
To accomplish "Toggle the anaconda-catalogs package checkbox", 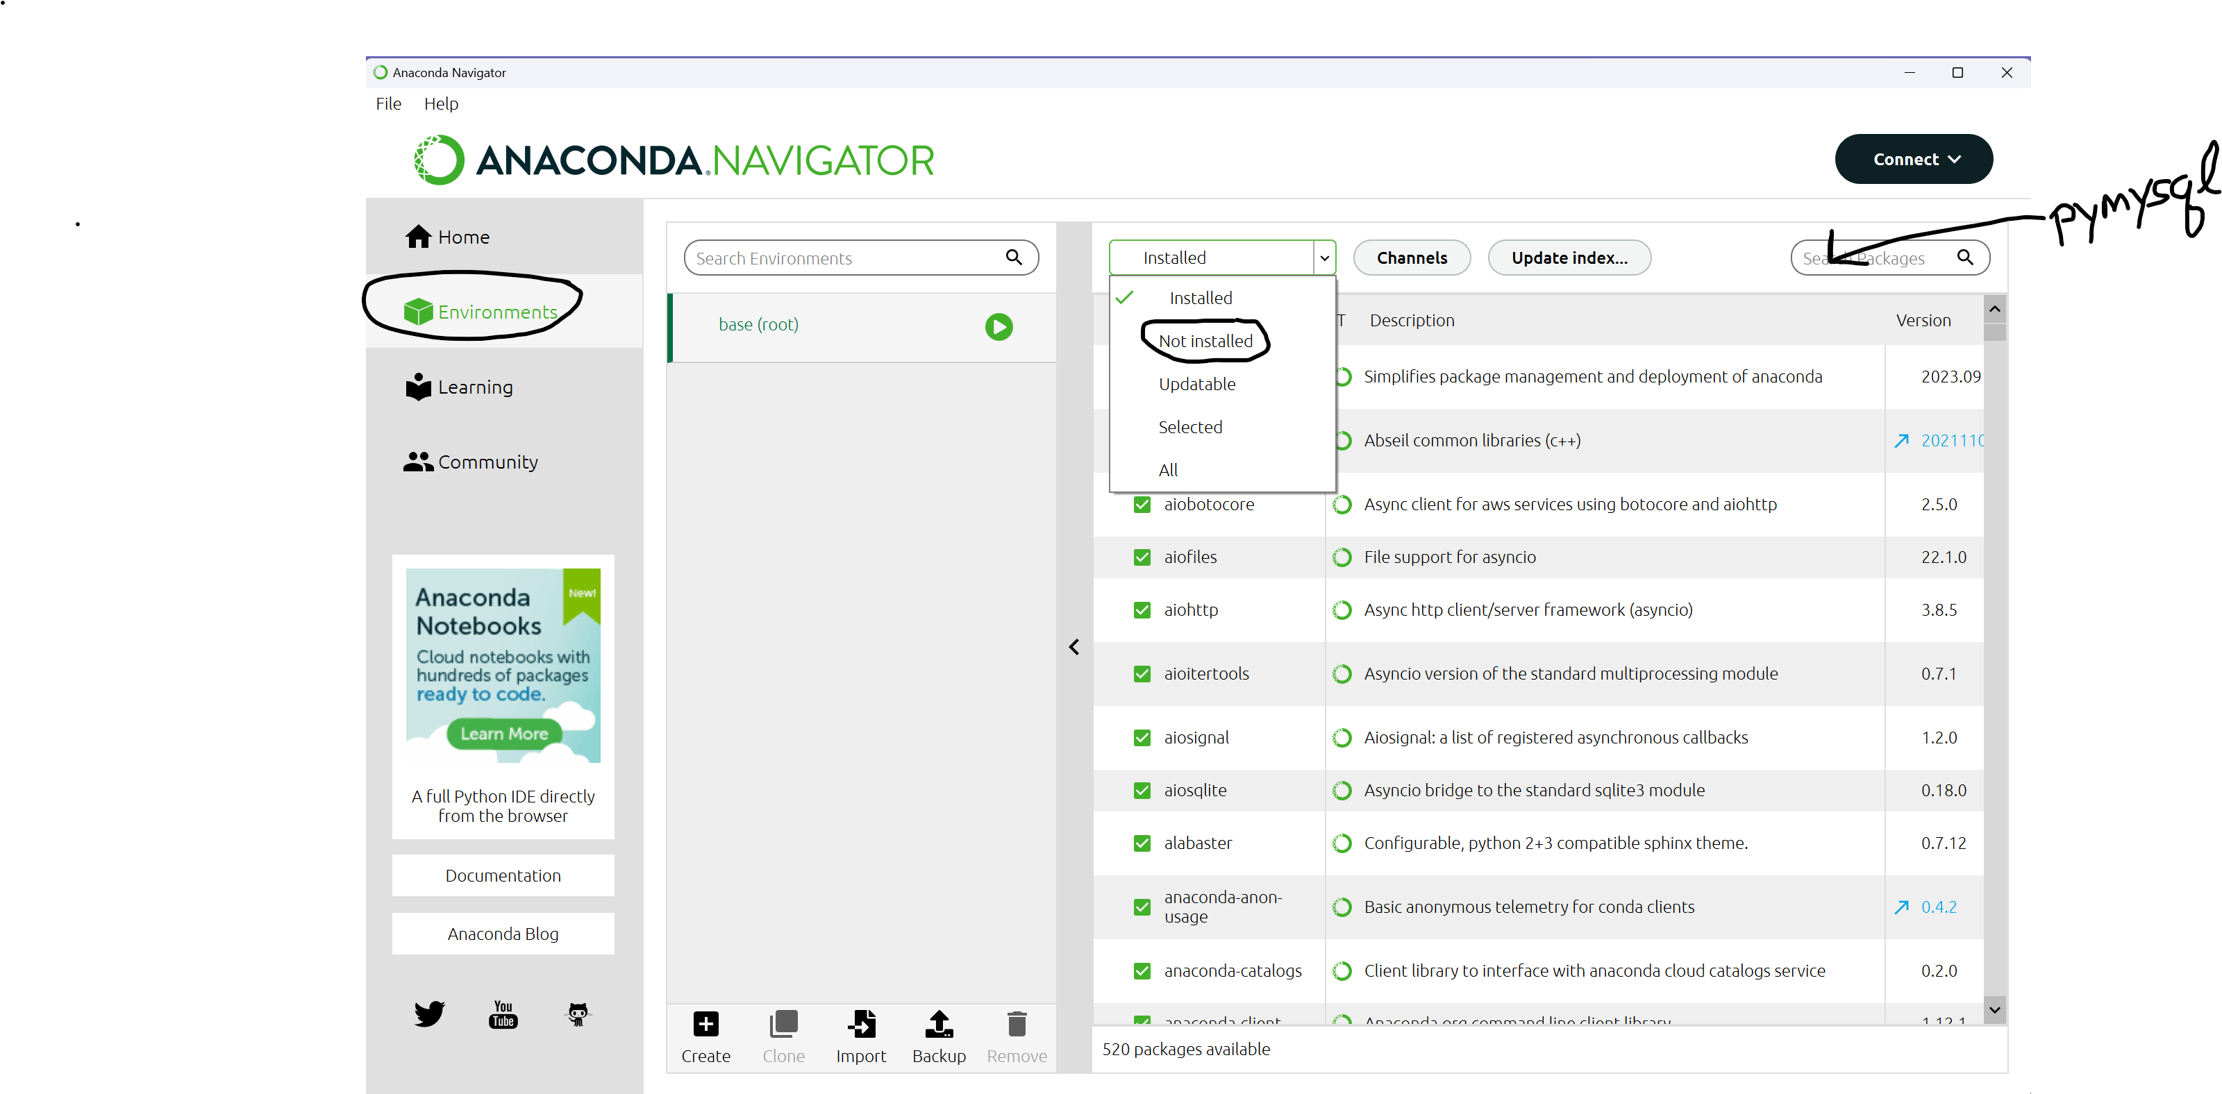I will (x=1142, y=970).
